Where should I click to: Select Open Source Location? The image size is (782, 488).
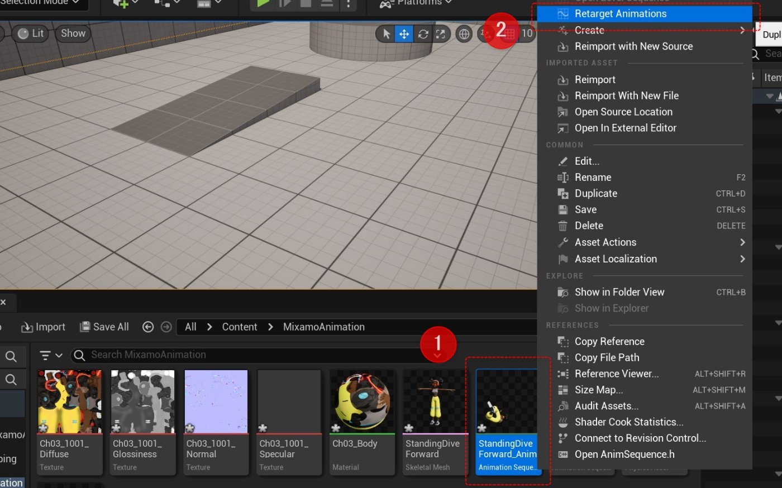point(645,112)
